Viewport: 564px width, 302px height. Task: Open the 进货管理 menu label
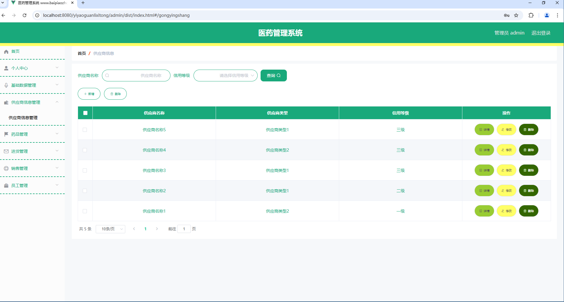click(x=19, y=151)
